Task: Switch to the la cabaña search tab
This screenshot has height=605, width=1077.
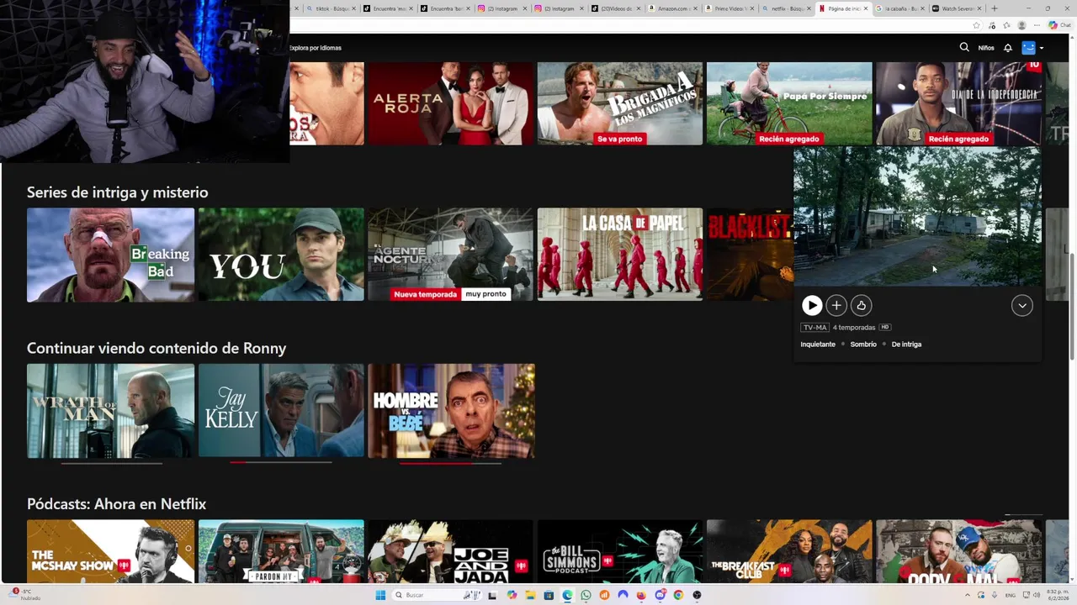Action: tap(900, 8)
